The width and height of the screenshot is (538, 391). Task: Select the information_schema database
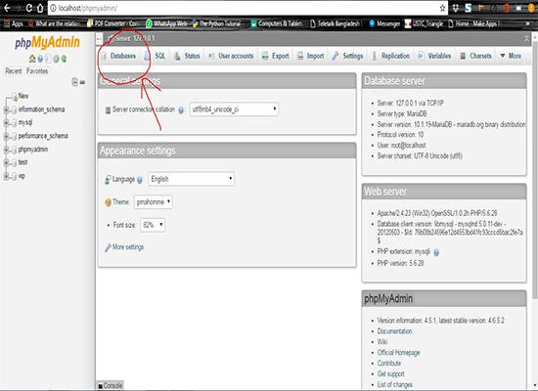[x=41, y=109]
